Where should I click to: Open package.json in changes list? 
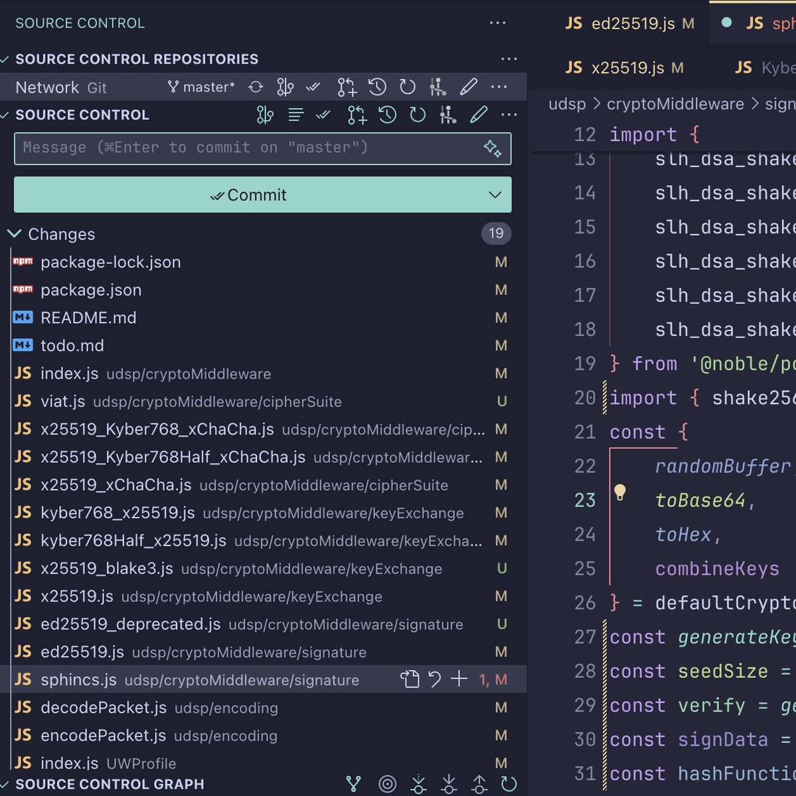[x=264, y=290]
